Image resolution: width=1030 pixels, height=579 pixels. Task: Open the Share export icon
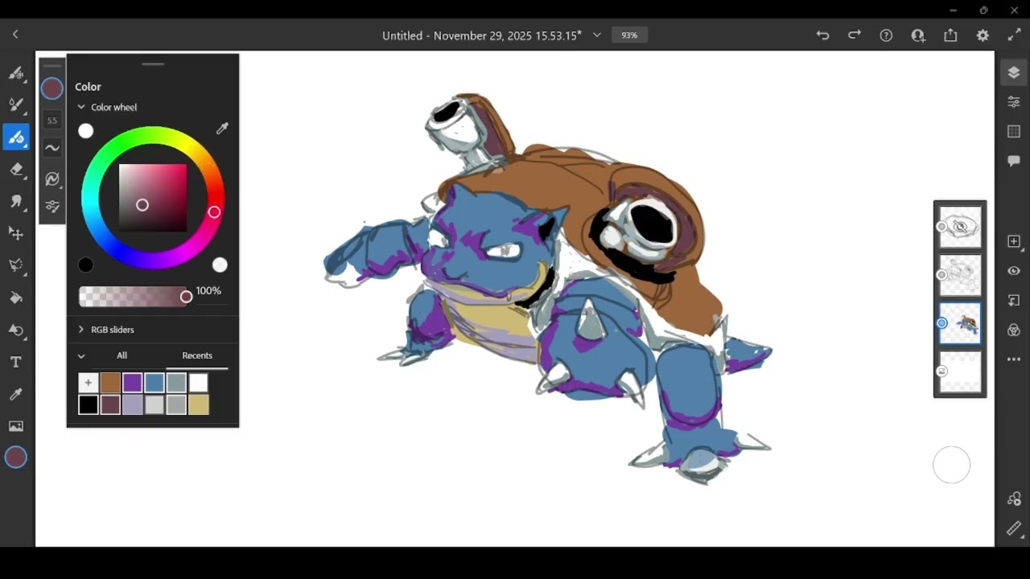click(950, 35)
